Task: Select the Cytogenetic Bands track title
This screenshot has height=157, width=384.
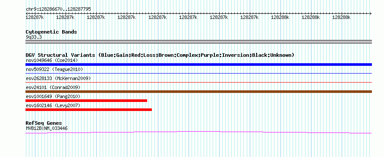Action: [51, 32]
